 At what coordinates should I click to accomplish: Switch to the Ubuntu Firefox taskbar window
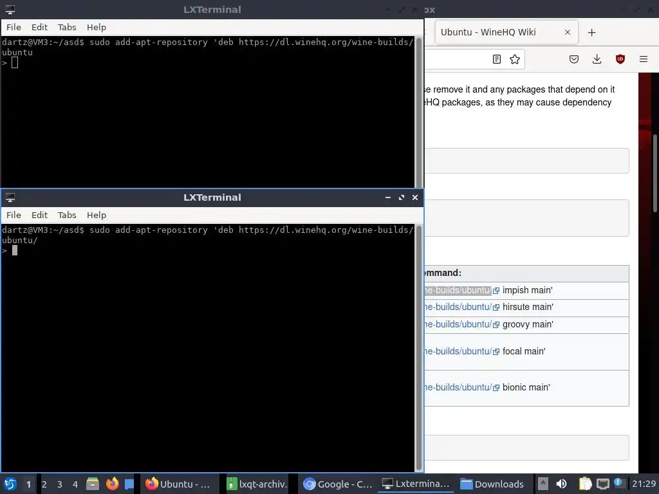(179, 484)
